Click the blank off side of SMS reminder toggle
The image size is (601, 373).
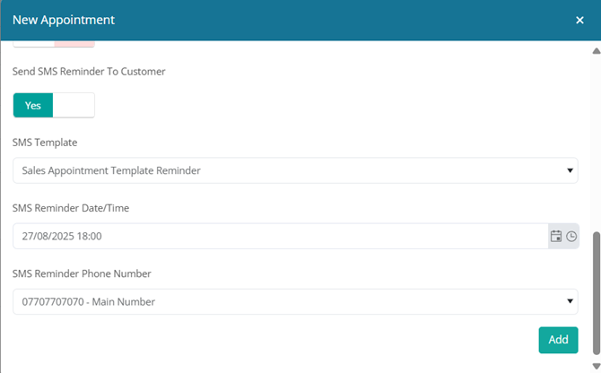74,105
